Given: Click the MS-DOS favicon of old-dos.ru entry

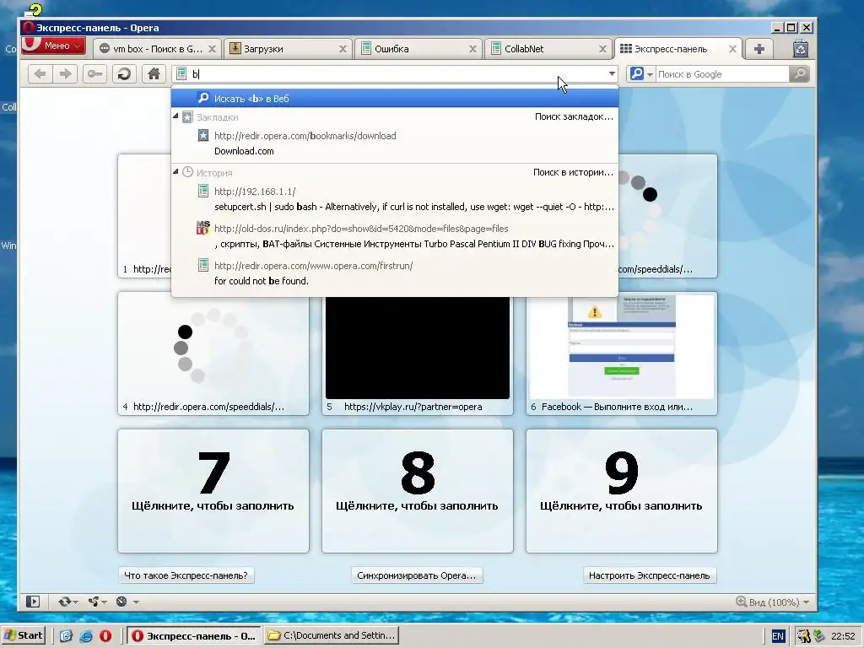Looking at the screenshot, I should 203,228.
